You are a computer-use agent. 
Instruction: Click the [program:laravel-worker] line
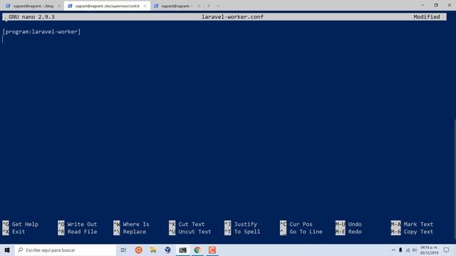point(41,31)
